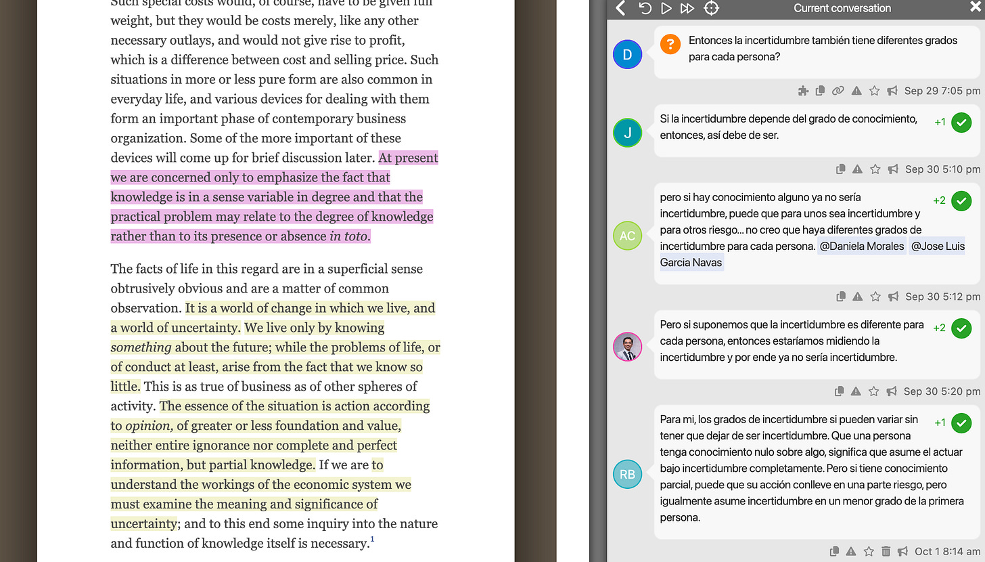Star the Sep 29 7:05 pm comment
985x562 pixels.
[x=874, y=91]
